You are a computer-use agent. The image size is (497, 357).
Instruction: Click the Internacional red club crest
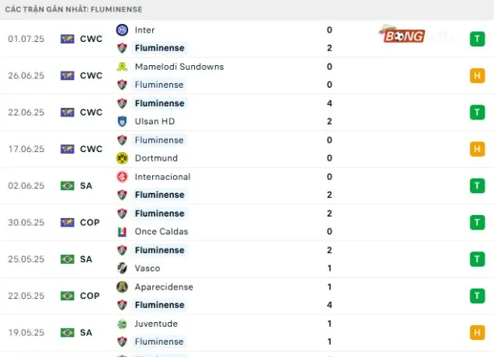pos(122,177)
